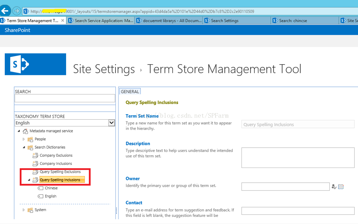Select the Chinese term

tap(51, 188)
